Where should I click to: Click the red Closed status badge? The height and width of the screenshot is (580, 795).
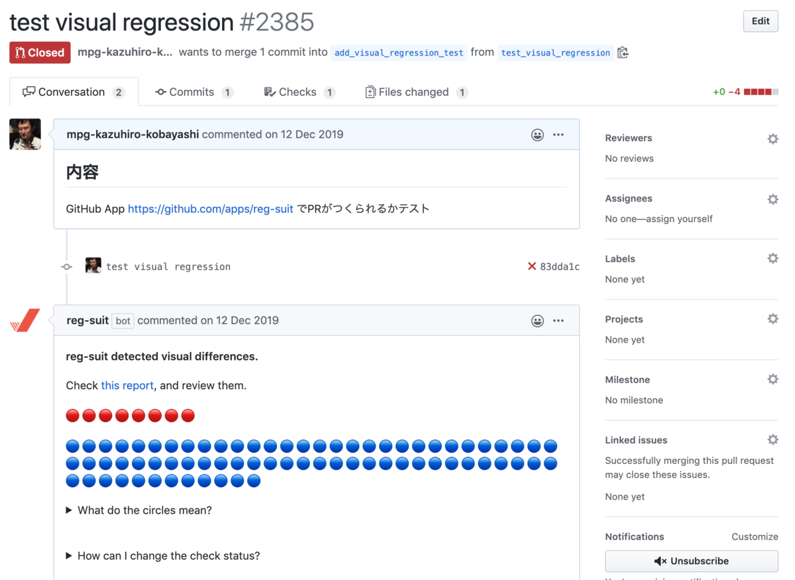[40, 52]
